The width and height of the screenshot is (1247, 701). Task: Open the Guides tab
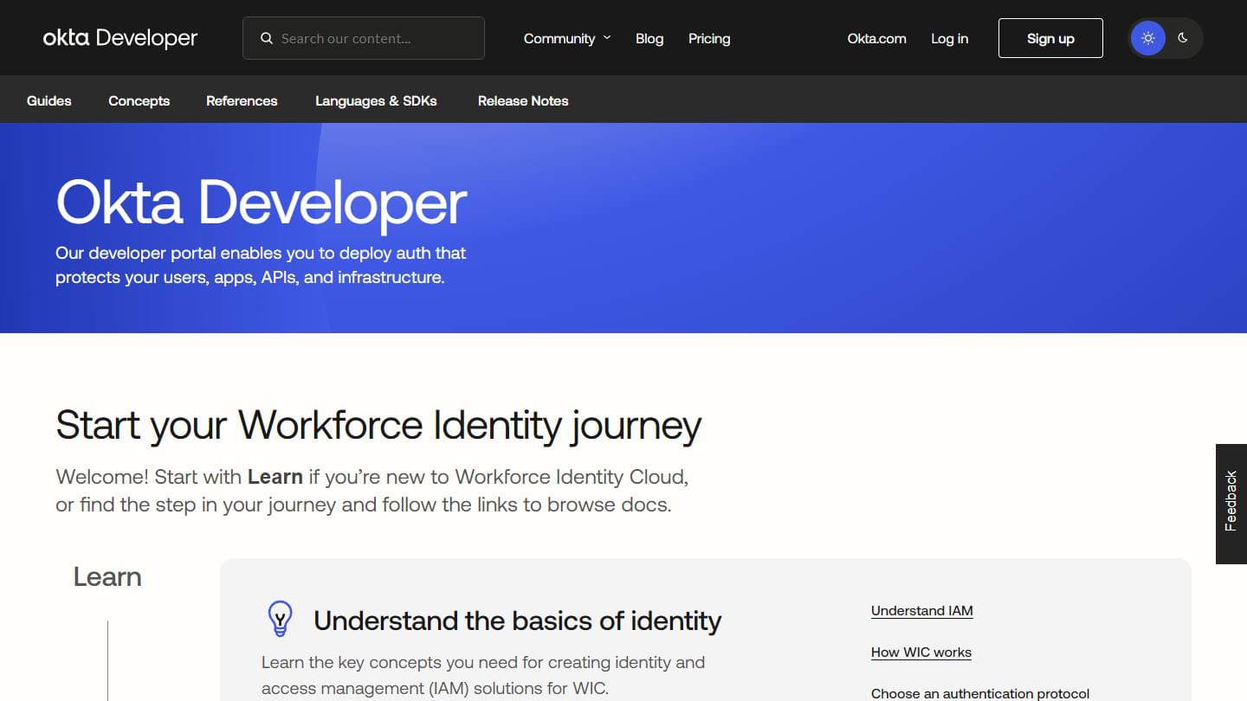[49, 100]
